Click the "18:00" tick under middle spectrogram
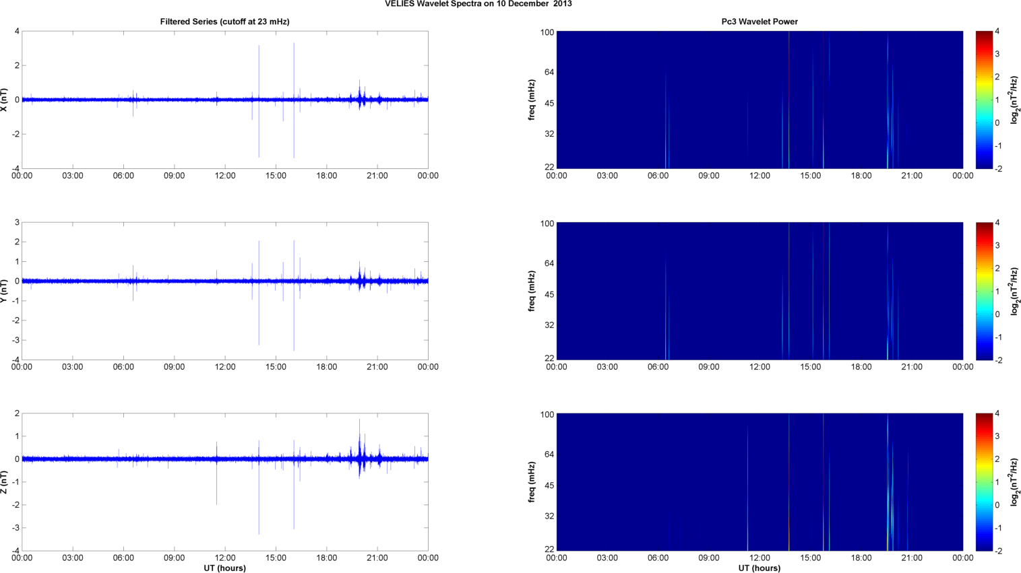The width and height of the screenshot is (1021, 573). (861, 366)
